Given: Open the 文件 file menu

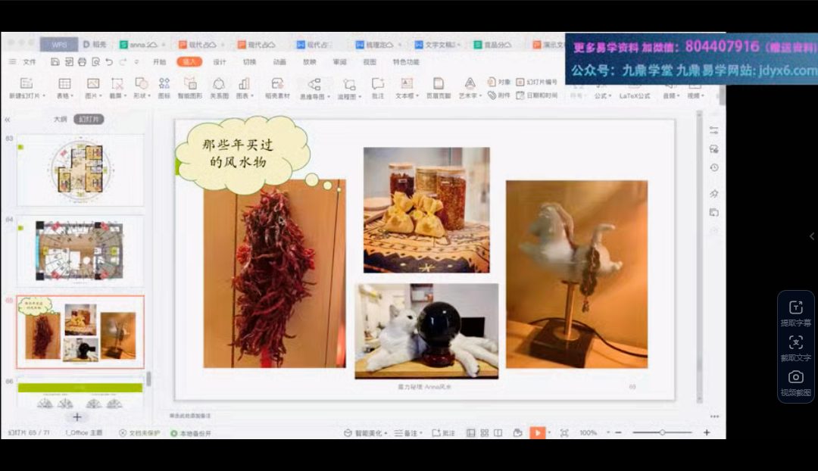Looking at the screenshot, I should [30, 62].
